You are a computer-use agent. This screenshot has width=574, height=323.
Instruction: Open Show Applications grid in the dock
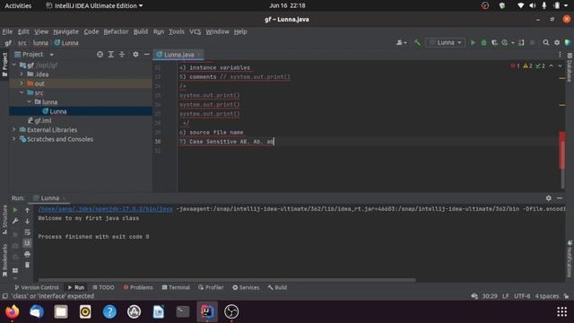point(561,311)
